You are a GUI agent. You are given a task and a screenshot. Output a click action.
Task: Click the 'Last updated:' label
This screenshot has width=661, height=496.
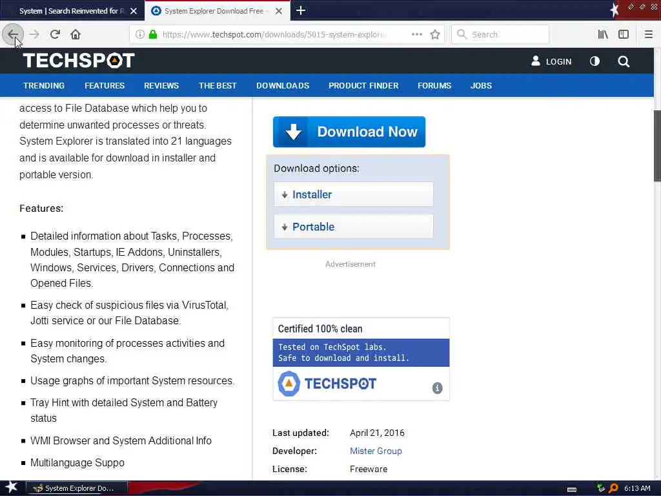click(301, 433)
